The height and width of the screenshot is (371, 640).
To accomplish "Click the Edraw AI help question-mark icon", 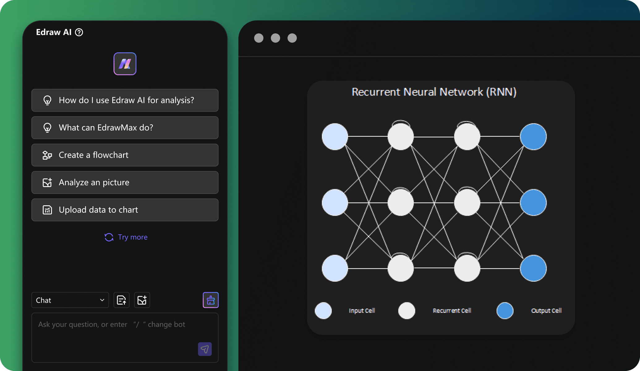I will pyautogui.click(x=79, y=32).
